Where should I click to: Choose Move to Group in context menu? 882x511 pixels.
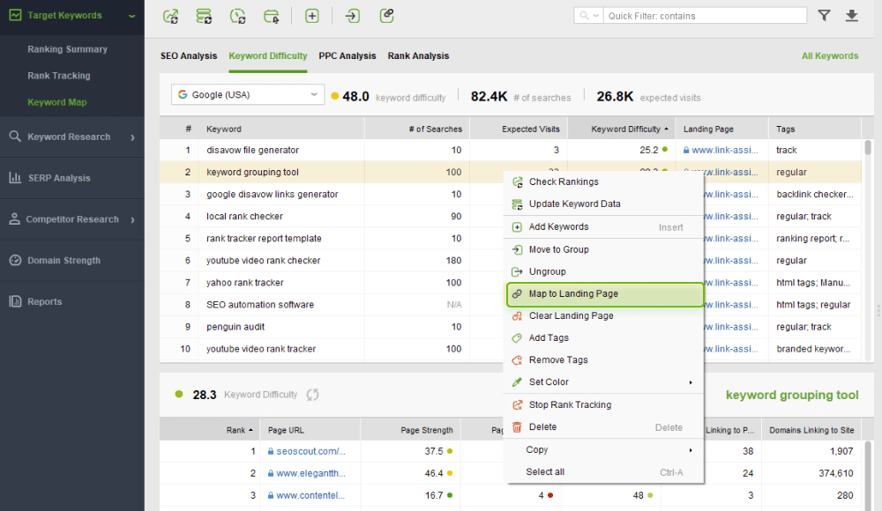coord(605,249)
